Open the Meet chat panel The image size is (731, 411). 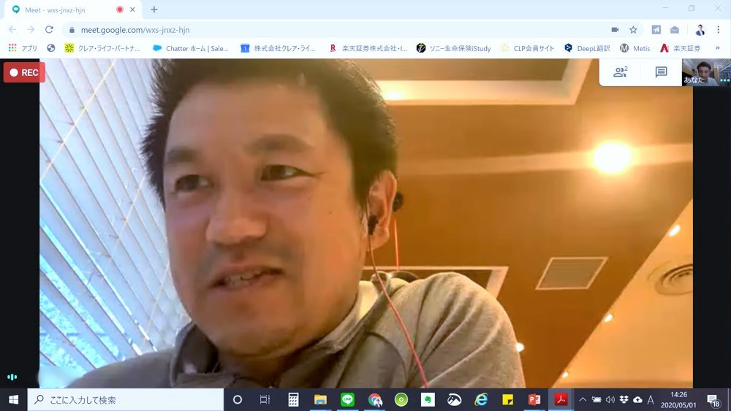pos(661,72)
